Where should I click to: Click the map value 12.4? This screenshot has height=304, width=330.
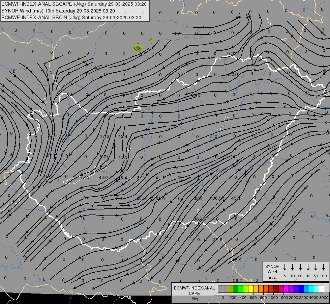[123, 136]
